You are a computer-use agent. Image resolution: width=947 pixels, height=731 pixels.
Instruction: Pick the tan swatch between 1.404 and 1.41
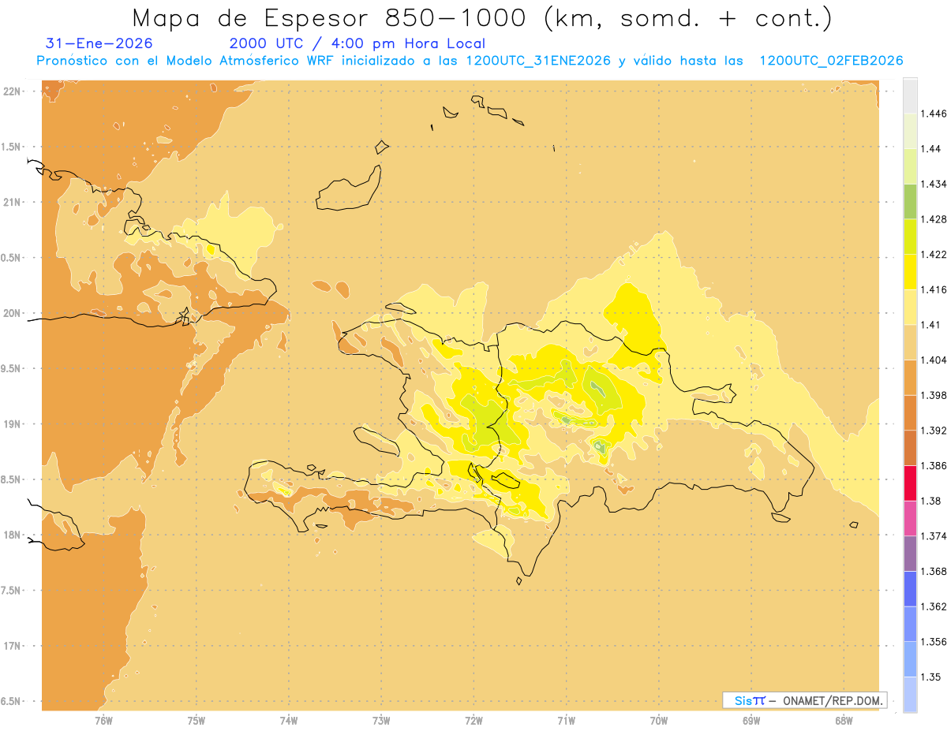pyautogui.click(x=910, y=342)
